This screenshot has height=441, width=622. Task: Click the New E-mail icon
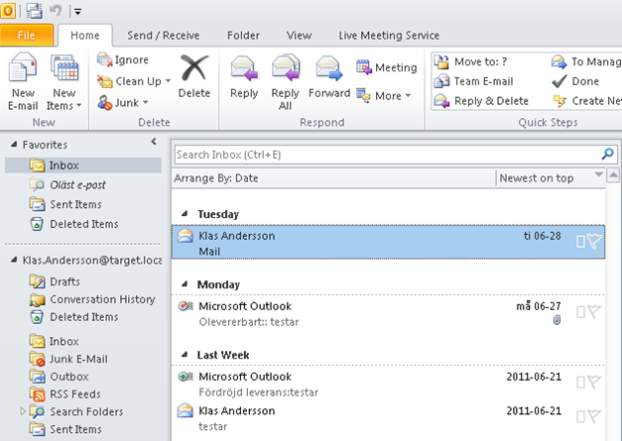23,67
